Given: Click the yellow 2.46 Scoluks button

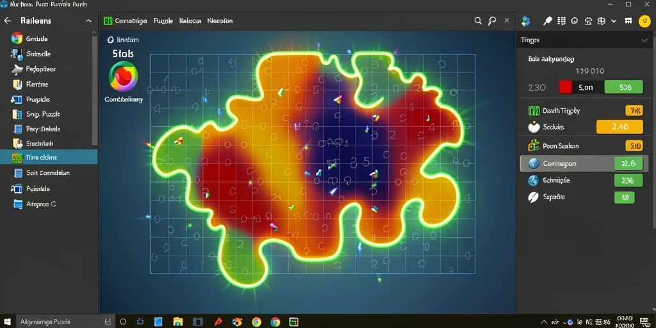Looking at the screenshot, I should click(x=619, y=127).
